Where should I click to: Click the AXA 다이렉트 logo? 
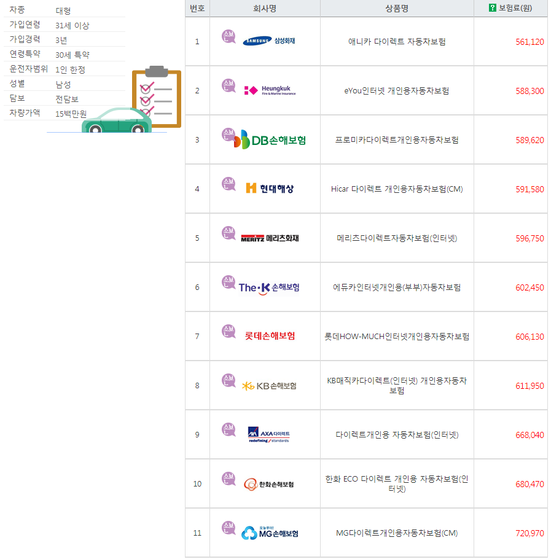(x=269, y=434)
